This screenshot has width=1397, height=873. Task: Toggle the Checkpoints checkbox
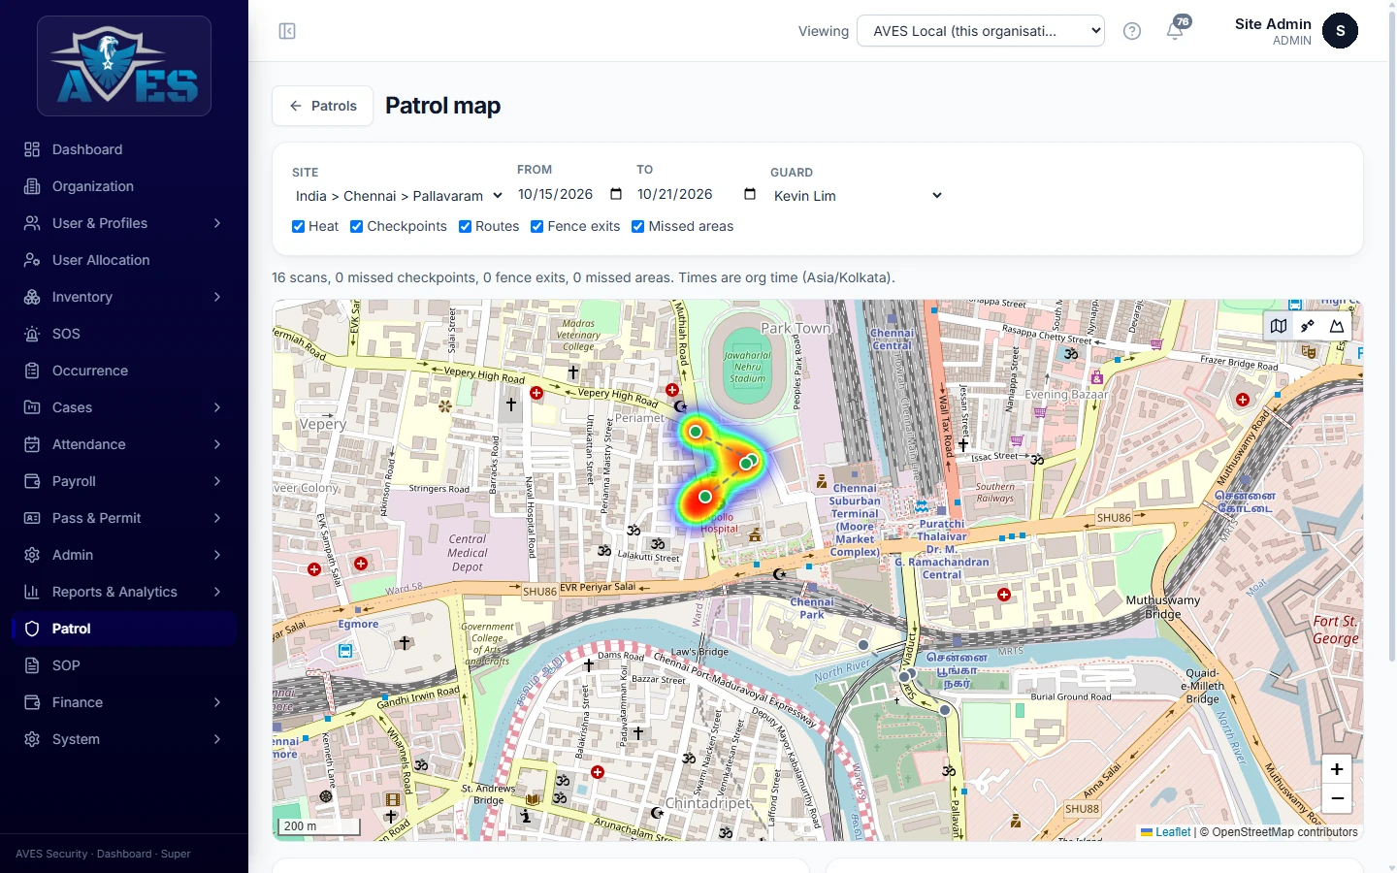point(357,226)
